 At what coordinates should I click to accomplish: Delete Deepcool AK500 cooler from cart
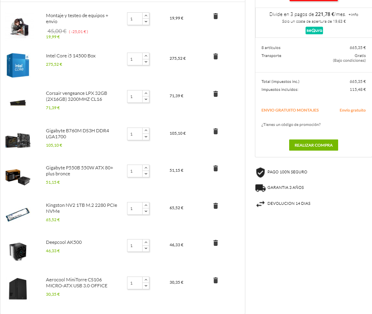pyautogui.click(x=215, y=243)
